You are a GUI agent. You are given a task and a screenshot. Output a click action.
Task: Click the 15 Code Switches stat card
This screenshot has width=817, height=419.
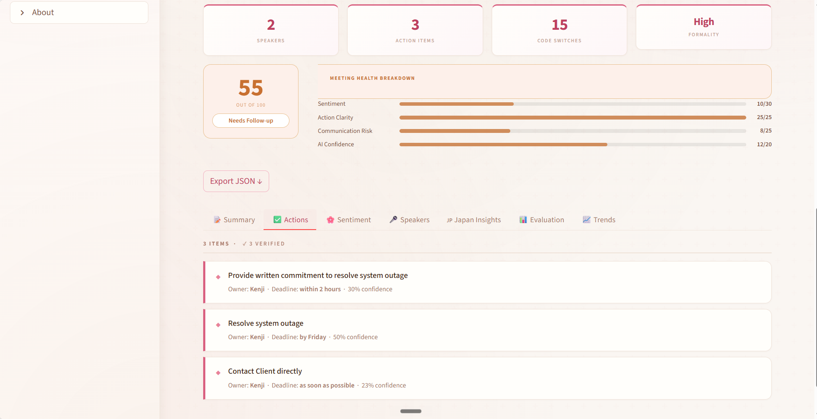pyautogui.click(x=559, y=30)
